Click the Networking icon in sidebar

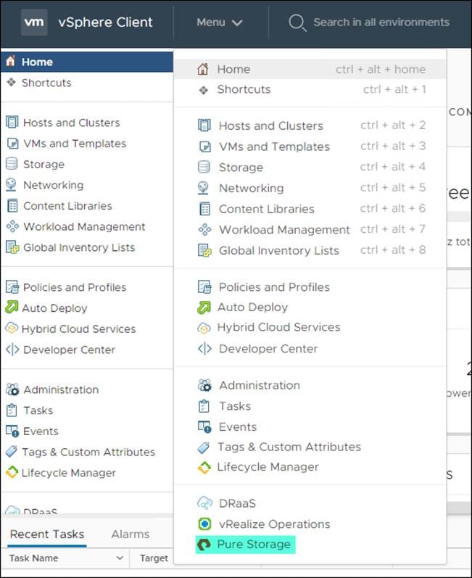11,185
